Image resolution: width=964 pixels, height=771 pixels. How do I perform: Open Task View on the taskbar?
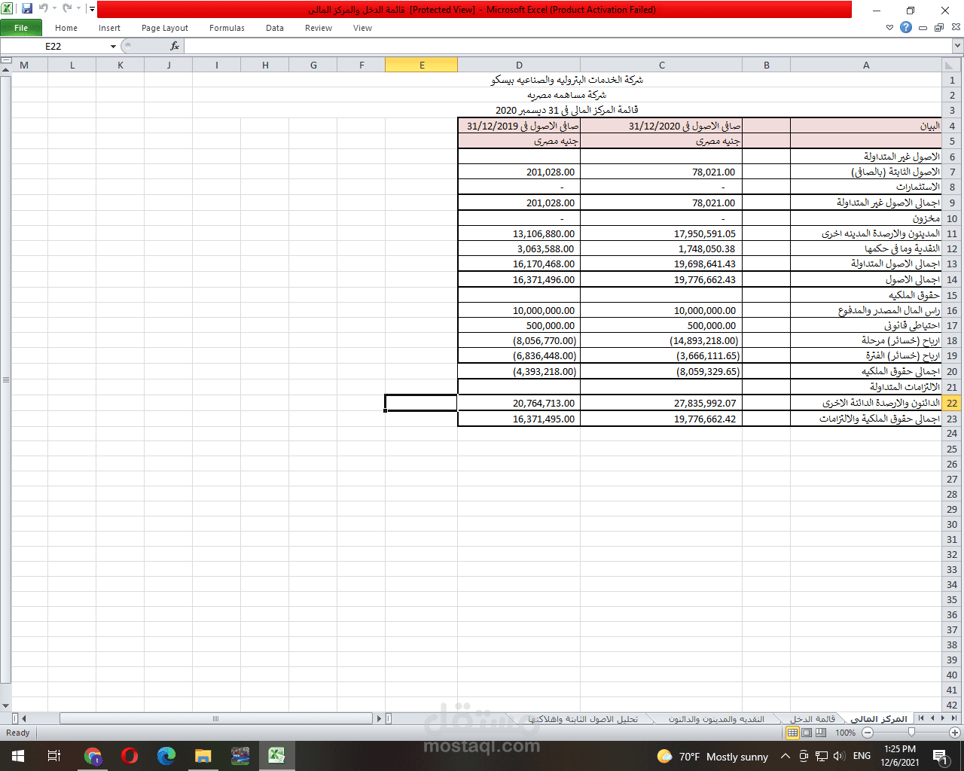54,756
